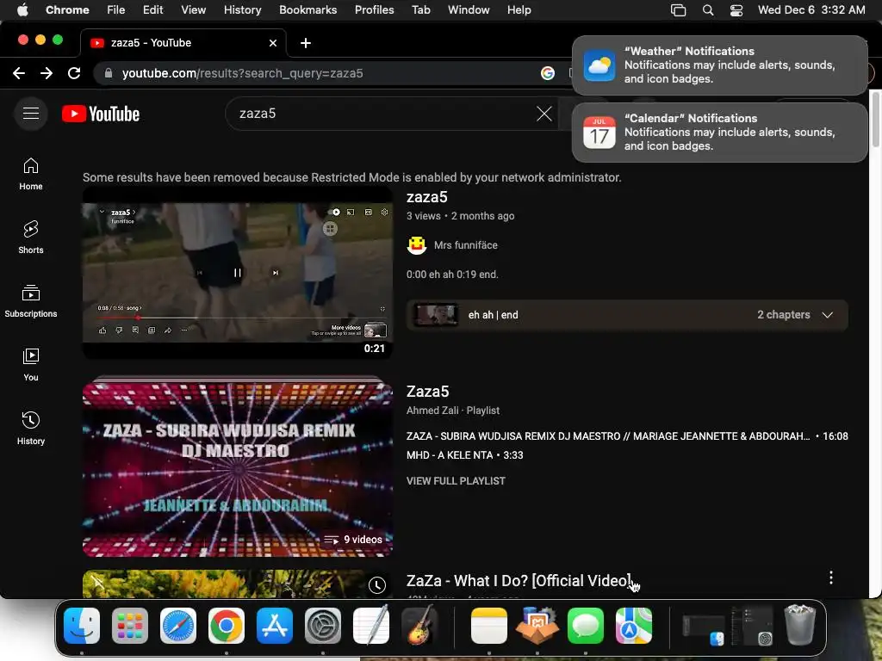The width and height of the screenshot is (882, 661).
Task: Reload the YouTube results page
Action: 74,73
